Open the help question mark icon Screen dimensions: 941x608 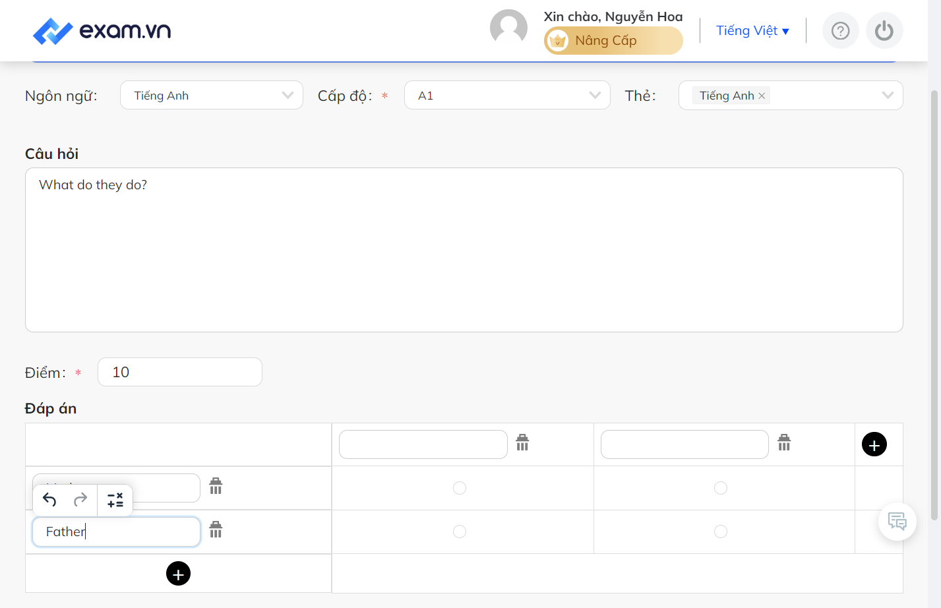[x=840, y=31]
